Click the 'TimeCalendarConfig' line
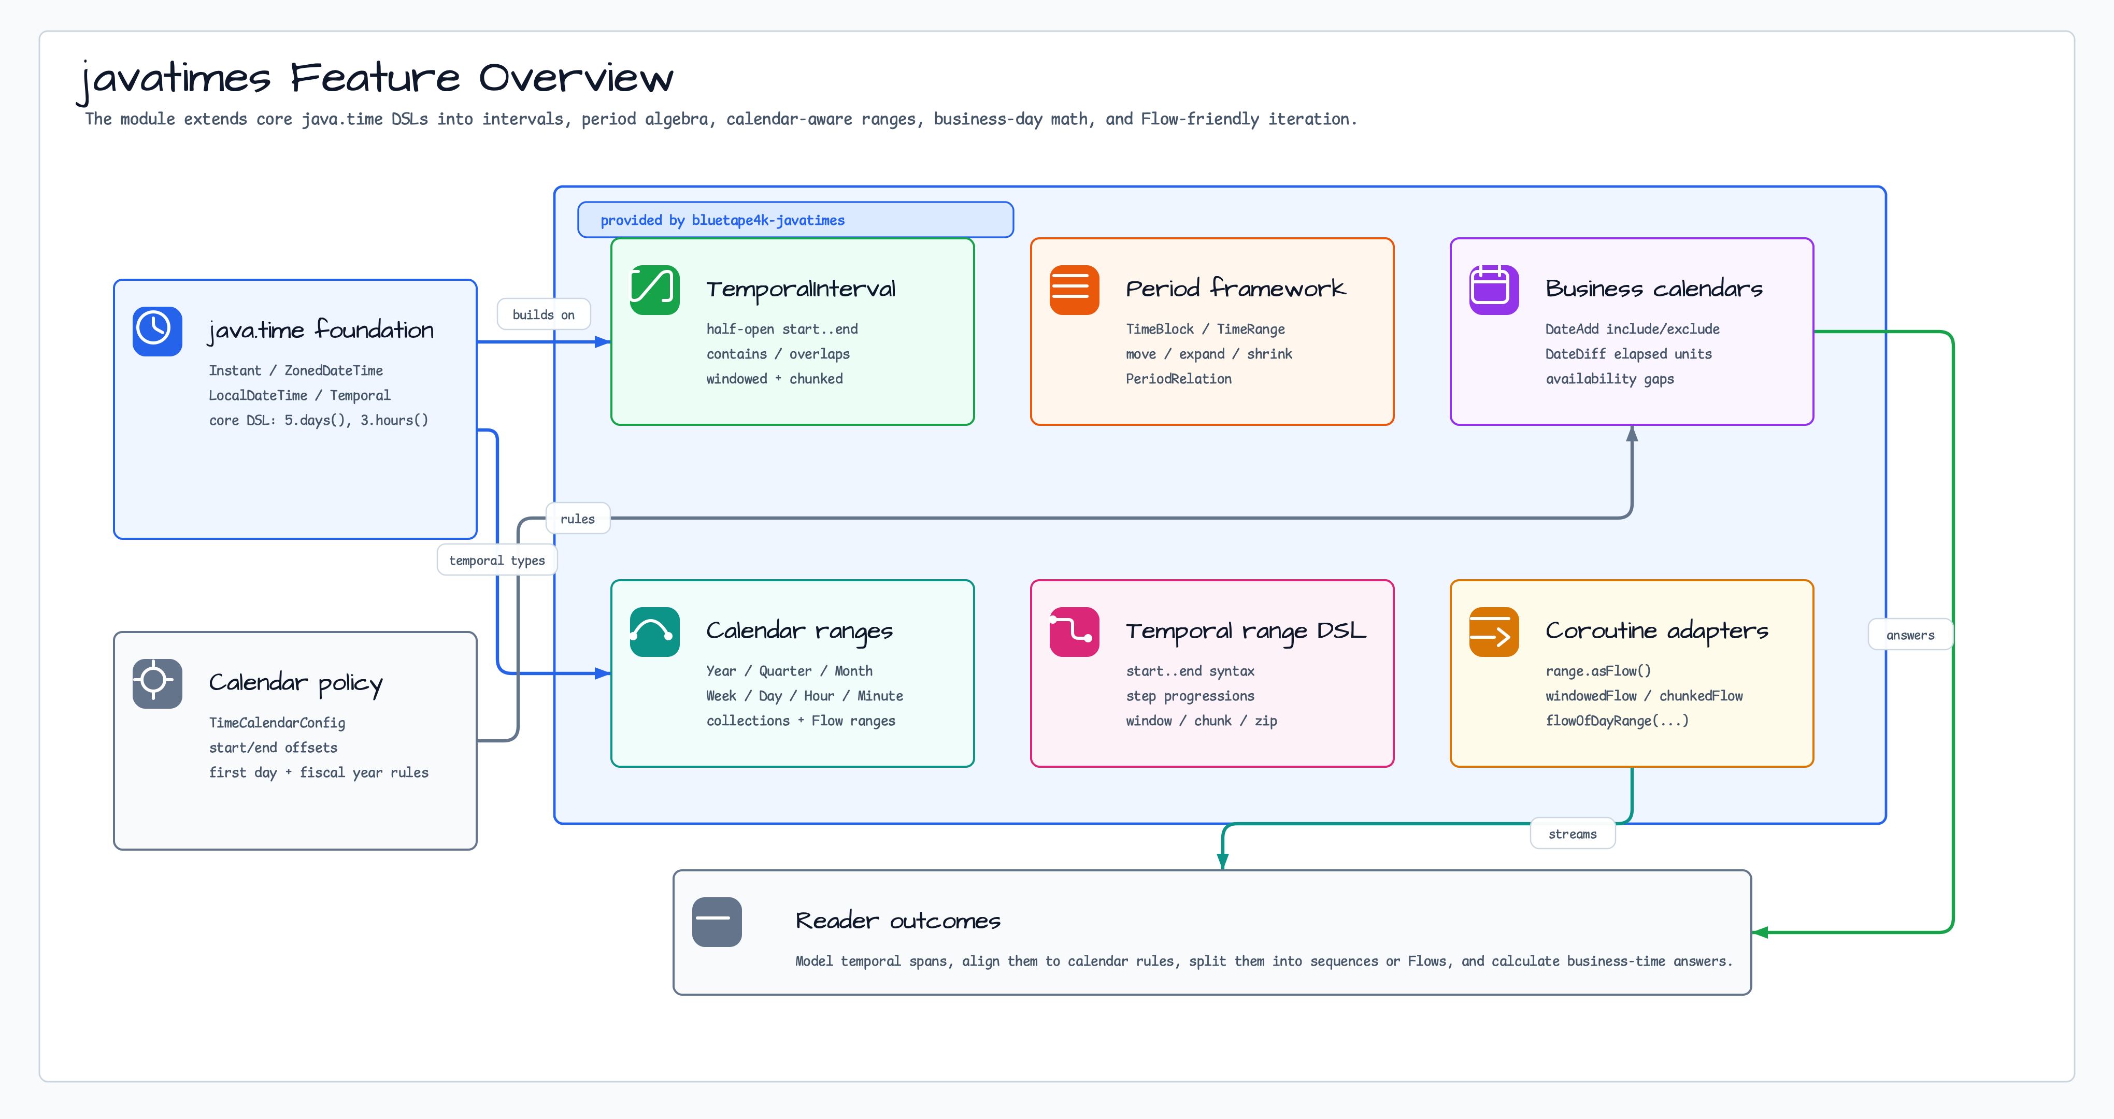This screenshot has width=2114, height=1119. click(277, 723)
